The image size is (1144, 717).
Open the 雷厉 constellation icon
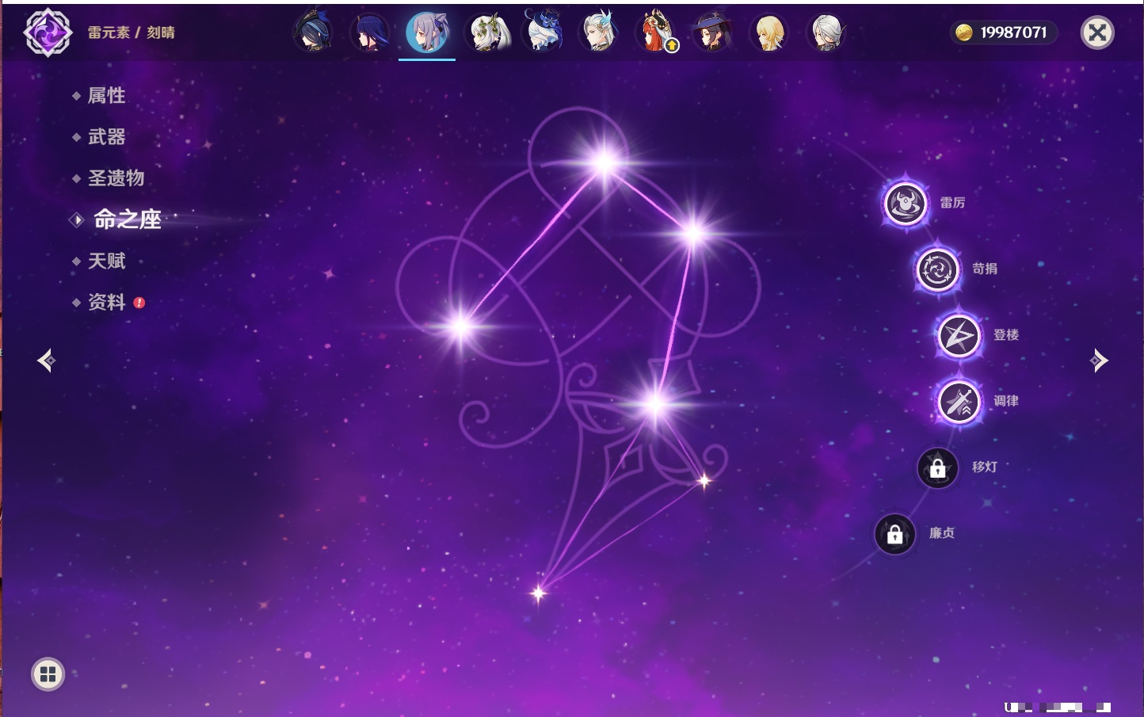906,204
